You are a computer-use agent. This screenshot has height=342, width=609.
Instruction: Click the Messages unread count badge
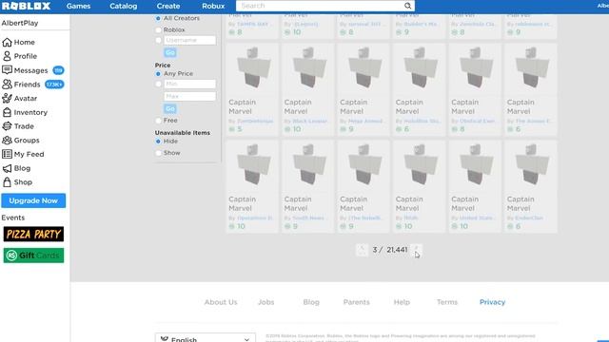point(58,70)
